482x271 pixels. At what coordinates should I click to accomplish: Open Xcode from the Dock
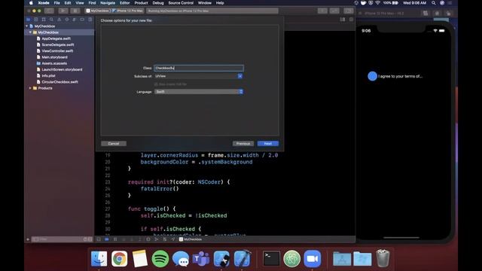click(x=242, y=258)
